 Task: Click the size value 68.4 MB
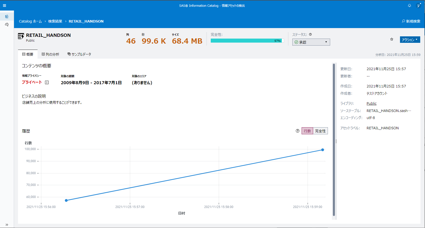point(187,41)
